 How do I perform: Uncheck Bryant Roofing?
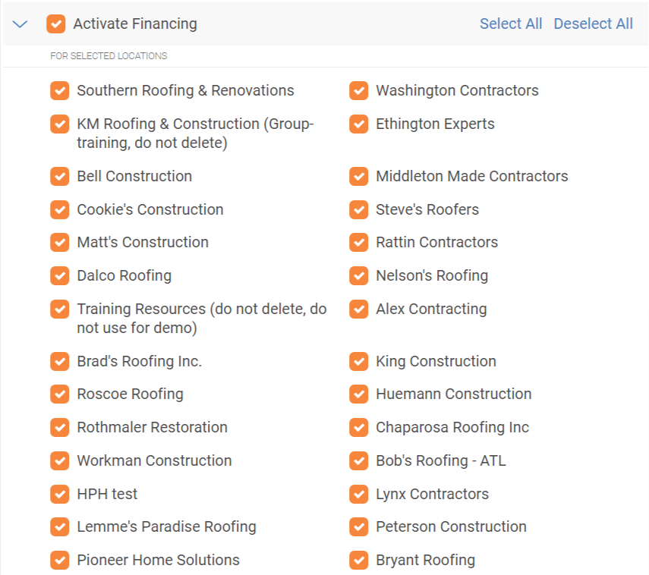pos(358,560)
